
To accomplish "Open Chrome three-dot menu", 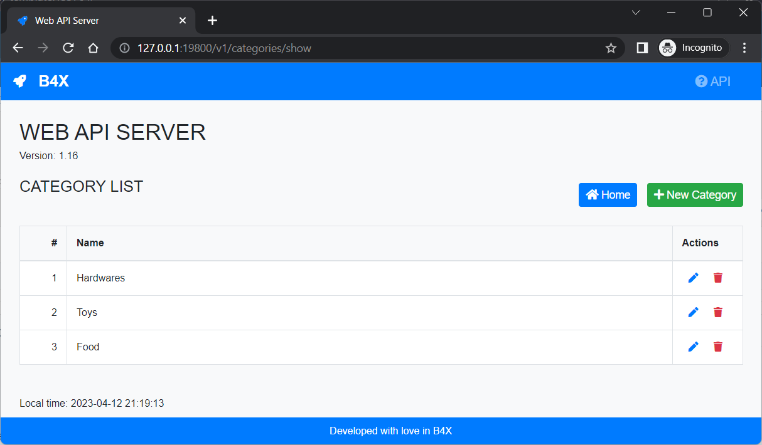I will click(x=744, y=48).
